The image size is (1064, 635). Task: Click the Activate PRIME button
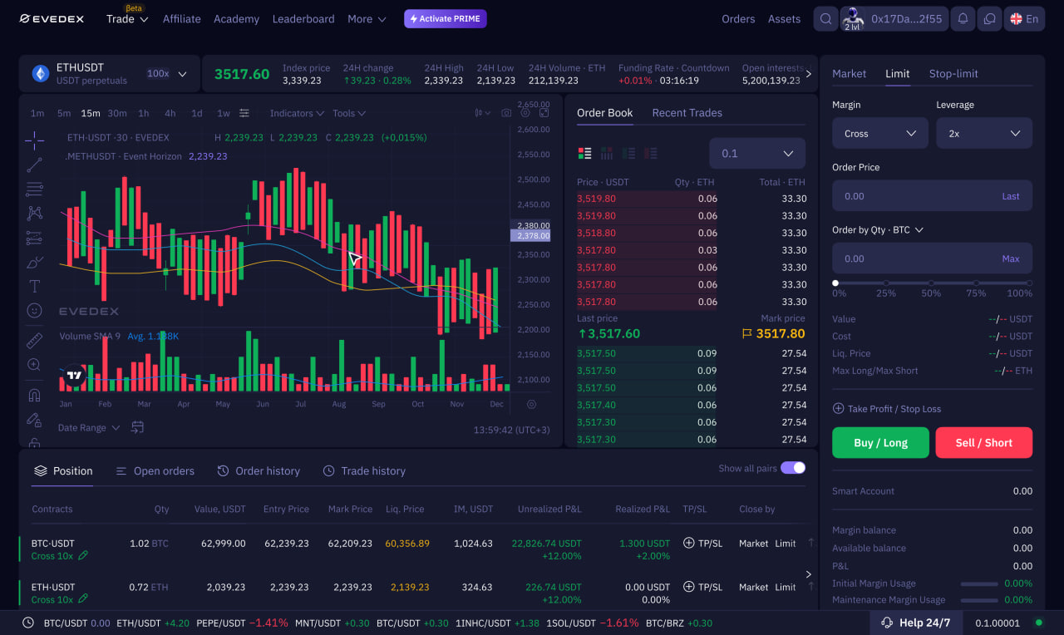tap(446, 19)
